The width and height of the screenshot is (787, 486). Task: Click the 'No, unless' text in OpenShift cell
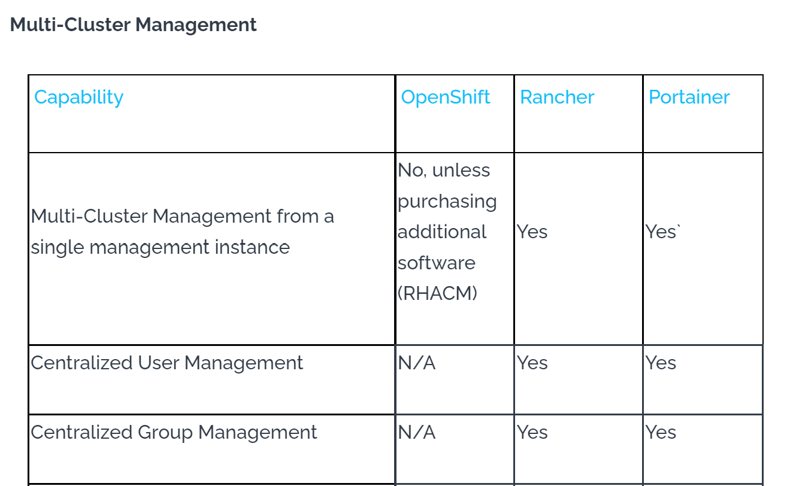click(x=444, y=171)
